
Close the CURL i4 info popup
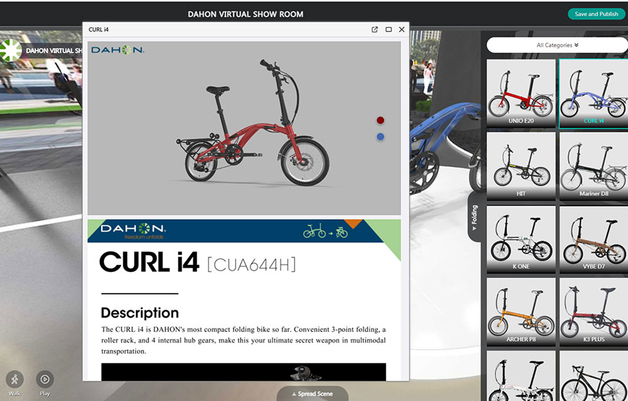point(401,30)
